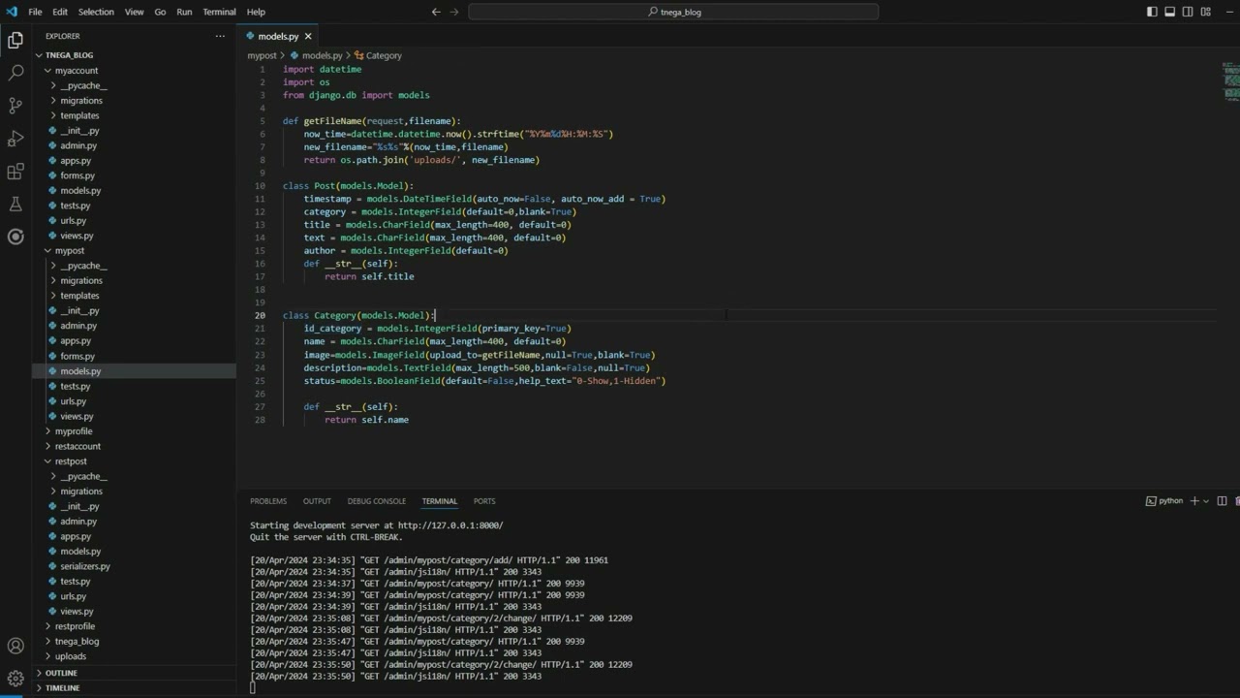Image resolution: width=1240 pixels, height=698 pixels.
Task: Open the Customize Layout icon
Action: pyautogui.click(x=1206, y=12)
